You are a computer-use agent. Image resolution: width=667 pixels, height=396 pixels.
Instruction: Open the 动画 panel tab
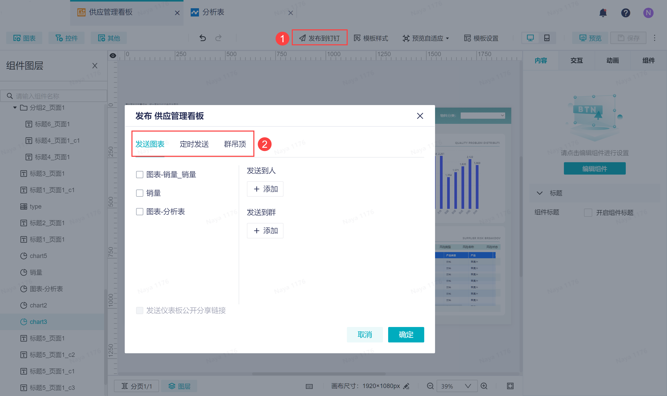[612, 61]
